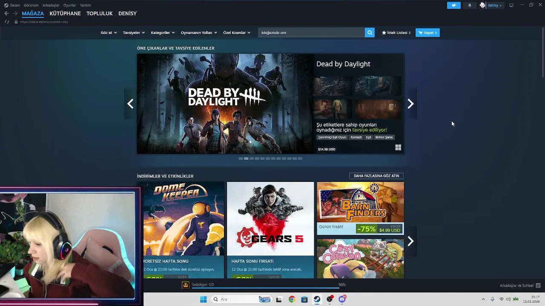Click the denisy profile avatar

(482, 5)
